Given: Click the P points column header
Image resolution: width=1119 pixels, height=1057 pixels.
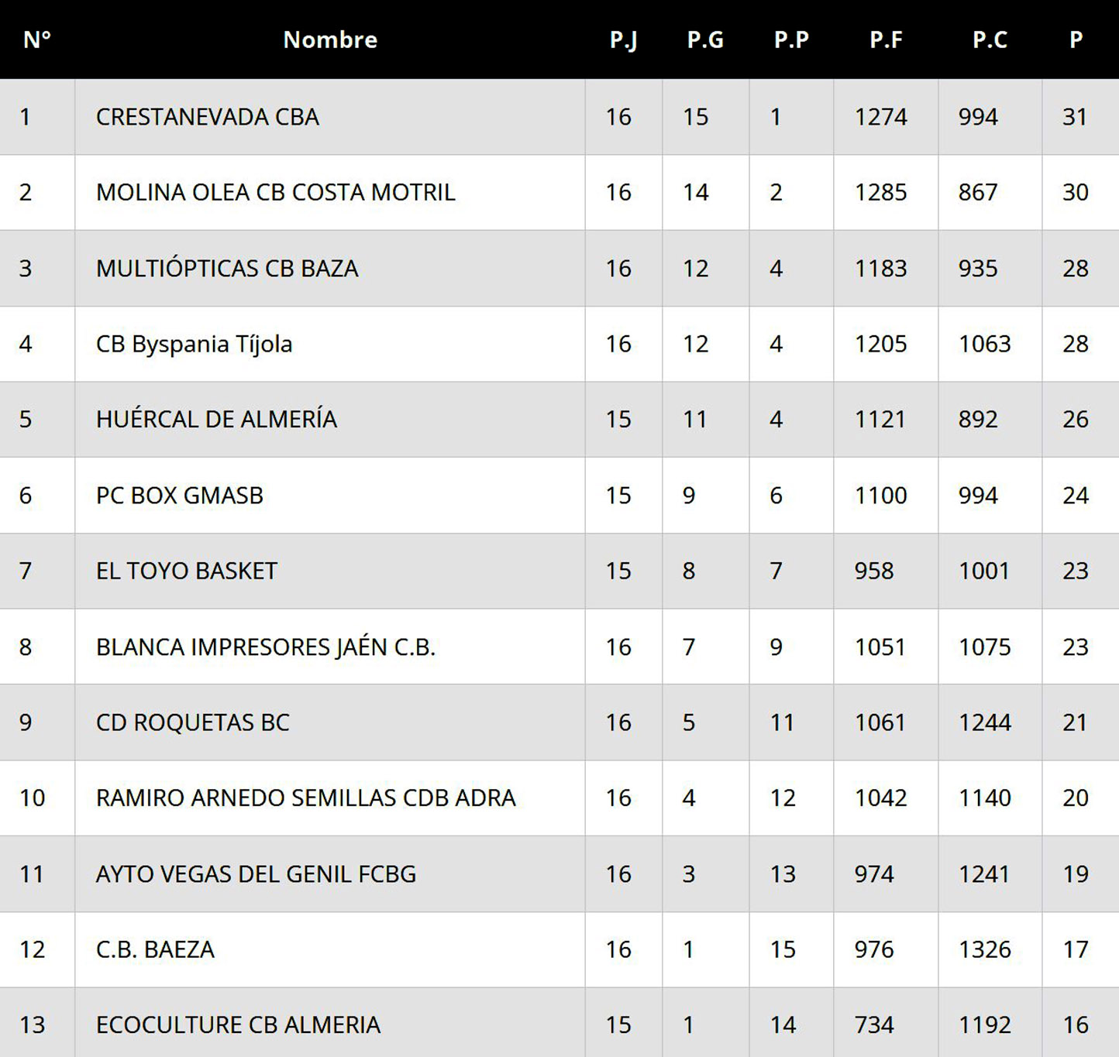Looking at the screenshot, I should point(1076,39).
